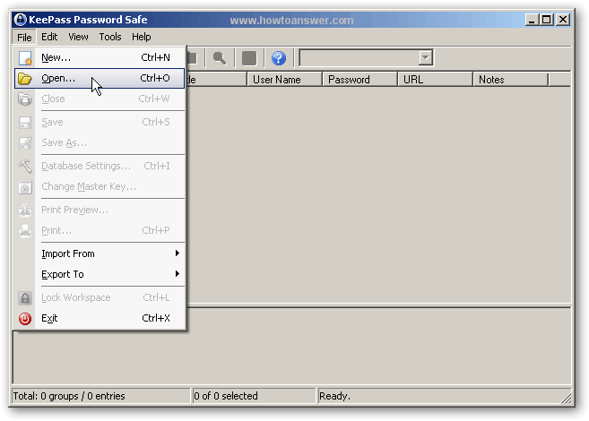Viewport: 589px width, 421px height.
Task: Open the View menu
Action: (78, 37)
